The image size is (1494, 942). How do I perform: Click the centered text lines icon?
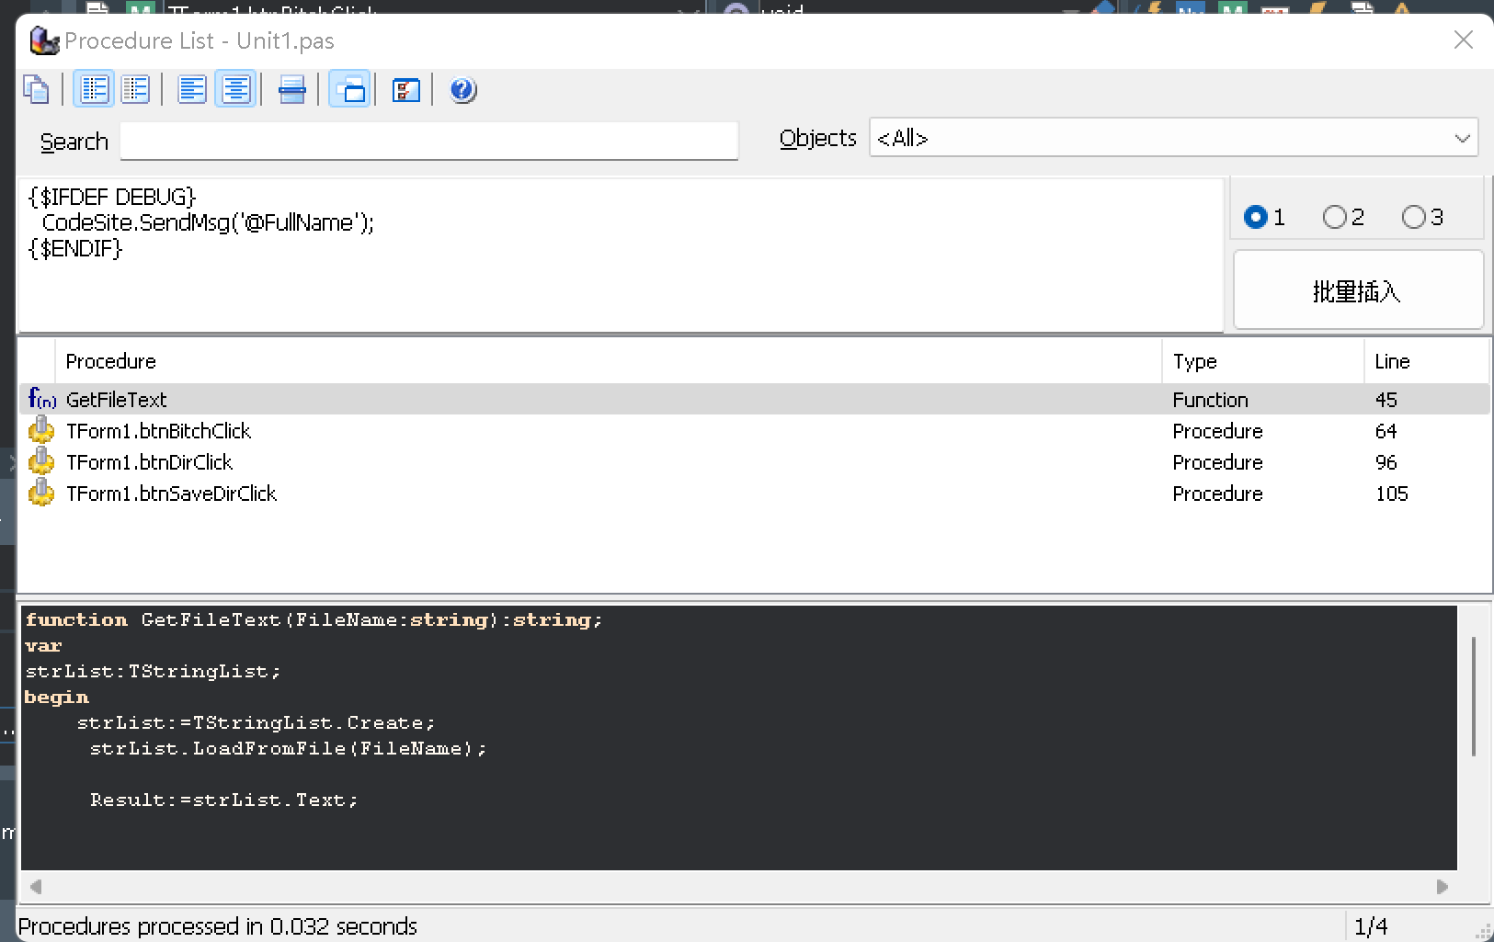(x=236, y=90)
